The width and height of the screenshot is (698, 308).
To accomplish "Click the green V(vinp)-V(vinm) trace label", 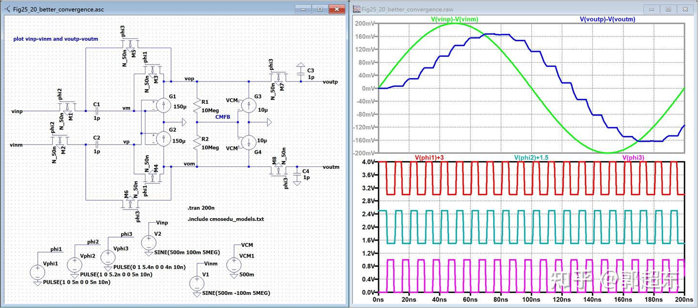I will pos(454,19).
